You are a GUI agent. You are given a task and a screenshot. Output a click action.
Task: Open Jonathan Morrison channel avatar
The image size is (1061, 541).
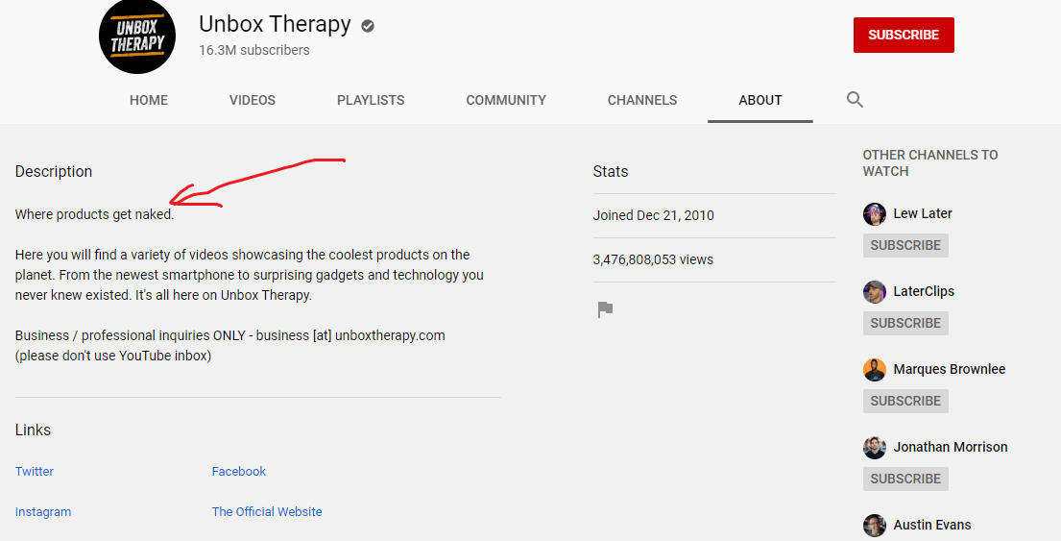874,448
